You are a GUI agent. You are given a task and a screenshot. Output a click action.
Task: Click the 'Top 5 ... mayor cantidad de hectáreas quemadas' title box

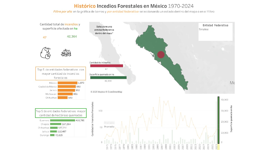click(61, 113)
